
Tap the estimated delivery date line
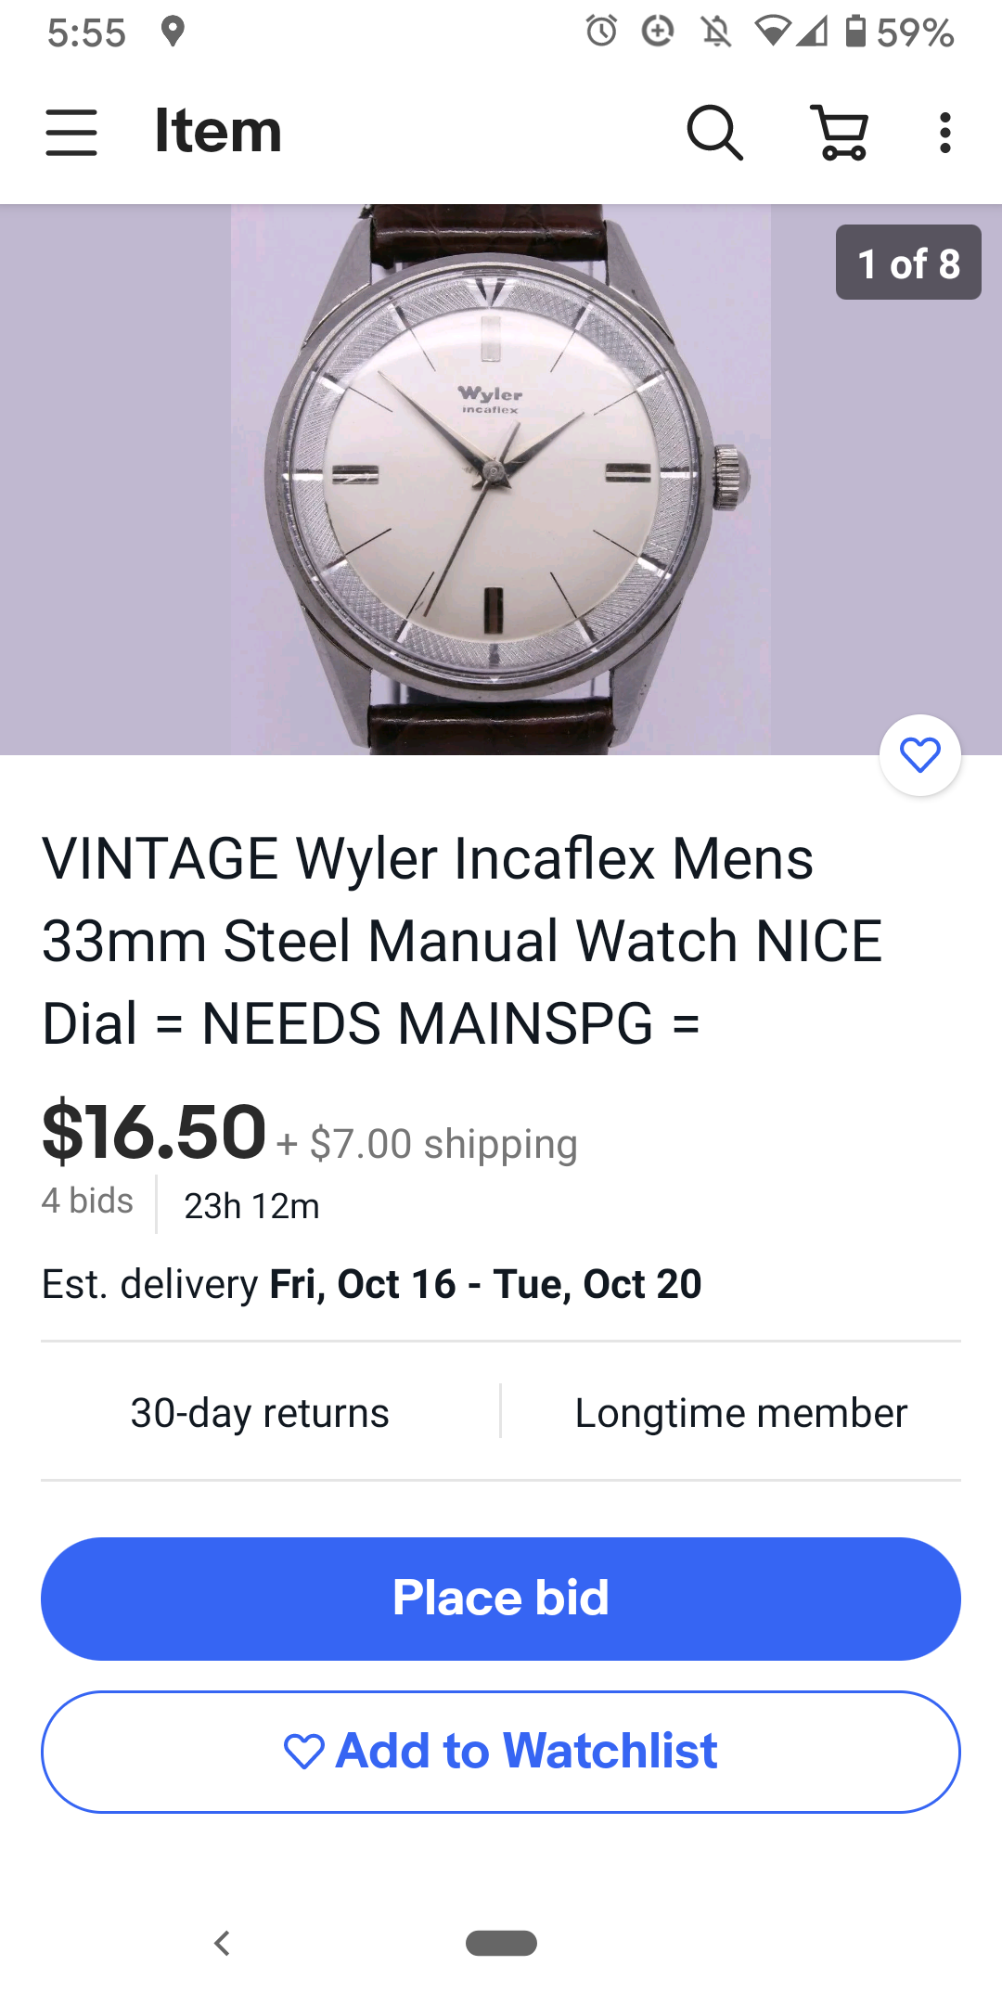371,1284
